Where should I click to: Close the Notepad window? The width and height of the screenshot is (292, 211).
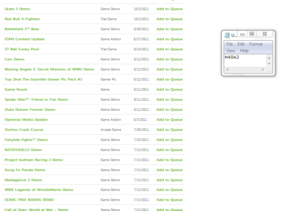click(x=265, y=34)
